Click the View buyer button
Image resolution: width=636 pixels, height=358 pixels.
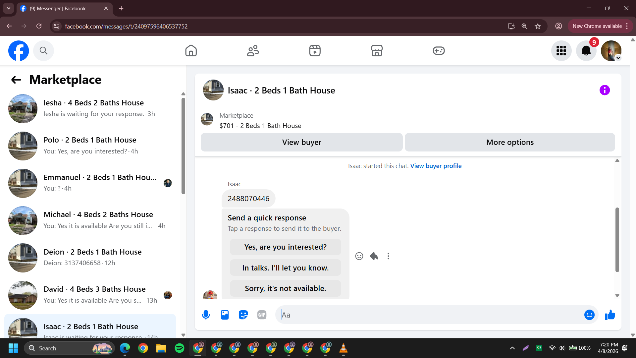(301, 142)
